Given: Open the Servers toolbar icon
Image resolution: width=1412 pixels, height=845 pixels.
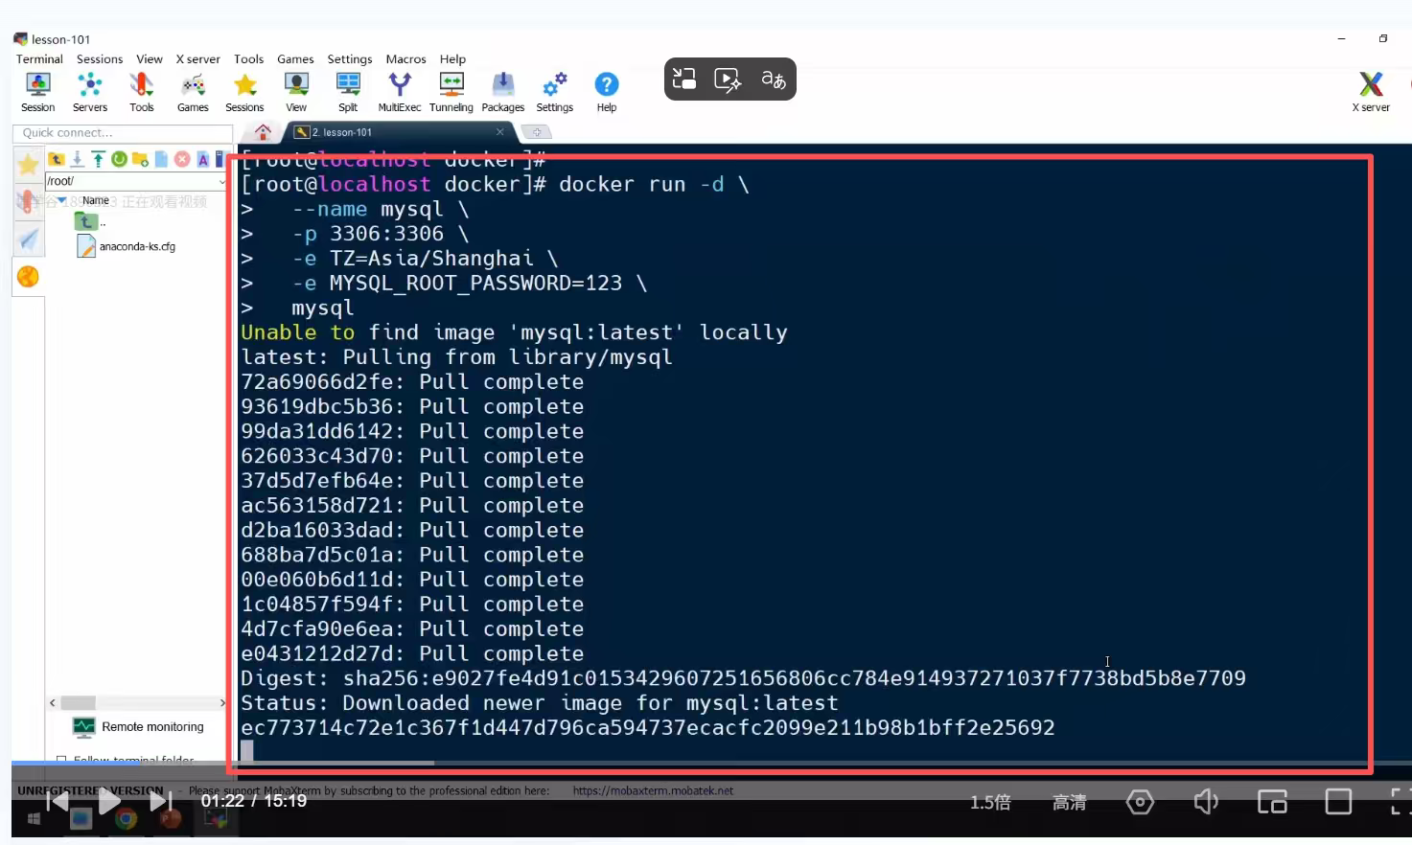Looking at the screenshot, I should click(x=90, y=93).
